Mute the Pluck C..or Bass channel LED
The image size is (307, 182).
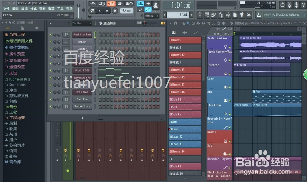click(51, 35)
